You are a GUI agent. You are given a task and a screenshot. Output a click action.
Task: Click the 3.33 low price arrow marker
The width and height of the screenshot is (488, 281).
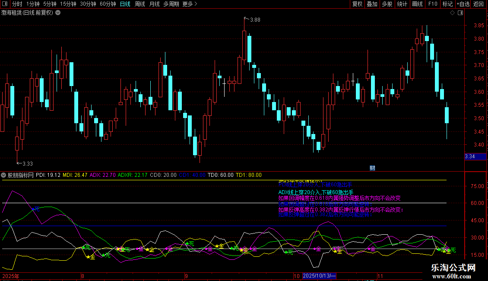coord(25,163)
